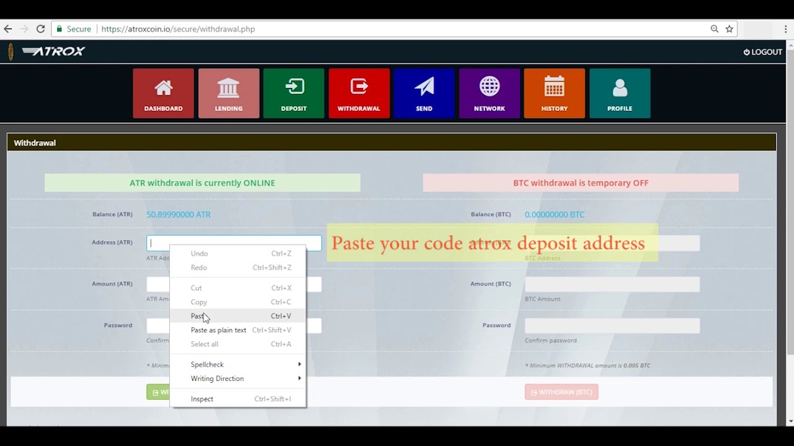
Task: Open the Withdrawal tile
Action: pyautogui.click(x=359, y=93)
